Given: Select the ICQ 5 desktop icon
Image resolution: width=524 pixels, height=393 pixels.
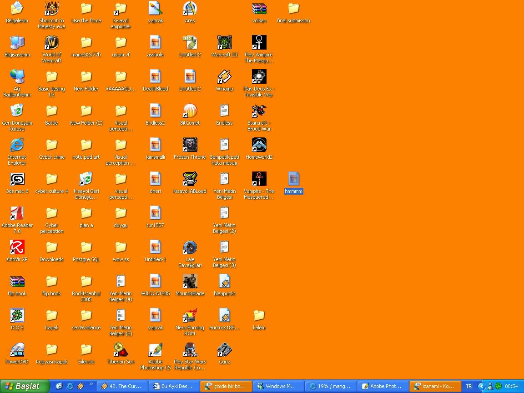Looking at the screenshot, I should [x=17, y=316].
